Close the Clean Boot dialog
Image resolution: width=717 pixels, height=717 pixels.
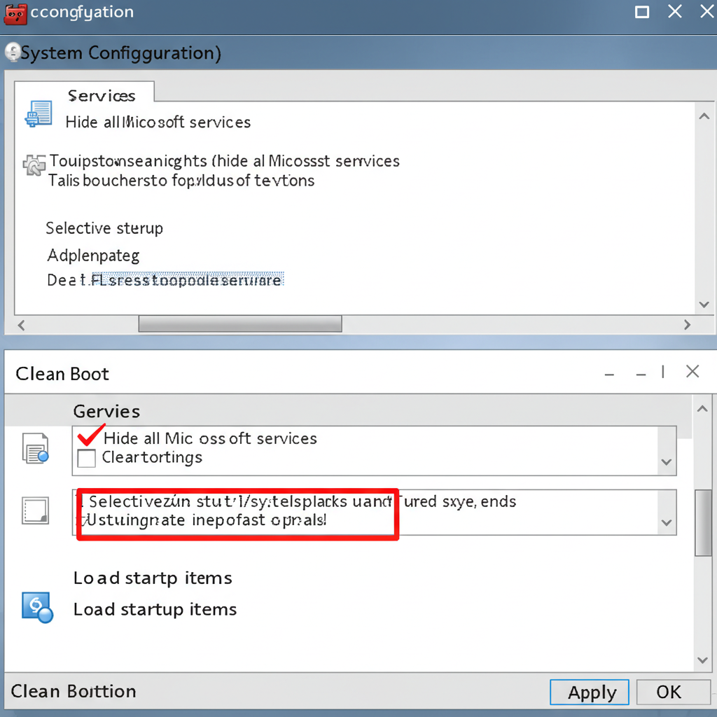(692, 372)
